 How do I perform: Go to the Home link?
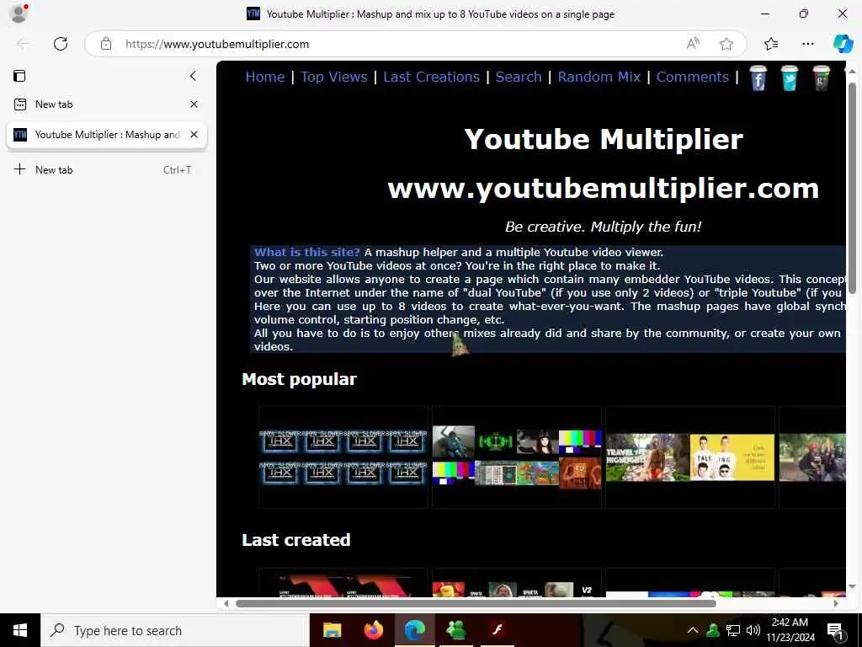[265, 77]
